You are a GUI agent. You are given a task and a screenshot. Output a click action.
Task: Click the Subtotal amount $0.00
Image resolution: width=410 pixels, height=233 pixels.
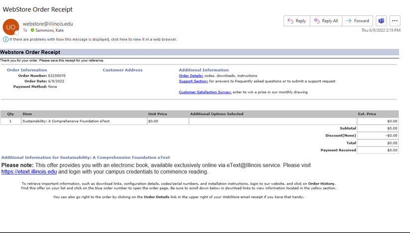[x=378, y=128]
